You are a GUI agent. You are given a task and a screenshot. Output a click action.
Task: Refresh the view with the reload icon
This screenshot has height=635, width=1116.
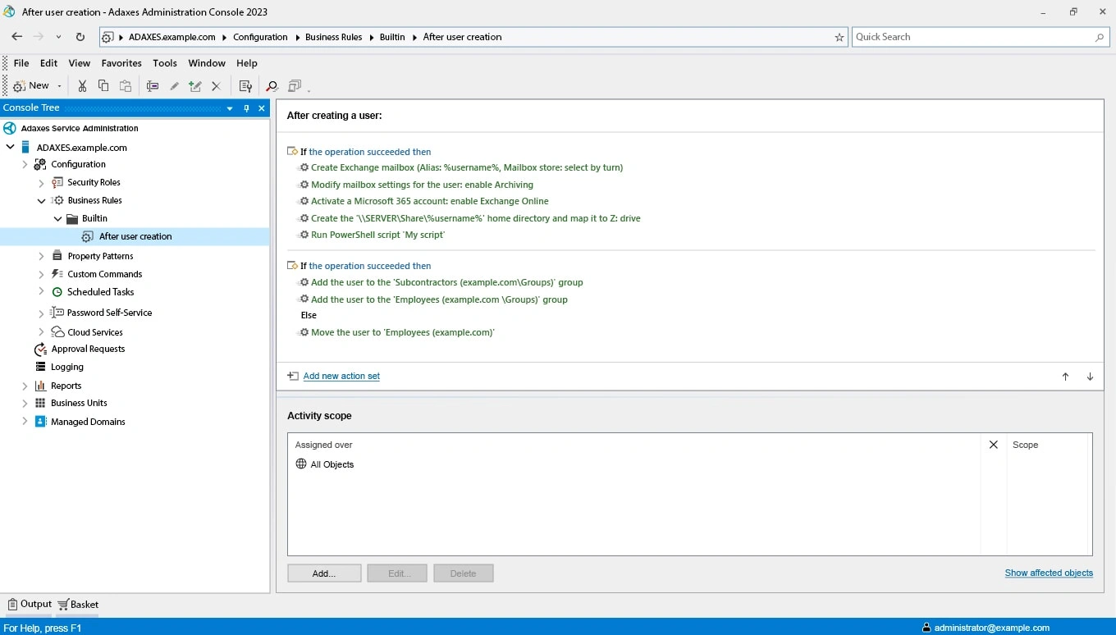tap(80, 37)
